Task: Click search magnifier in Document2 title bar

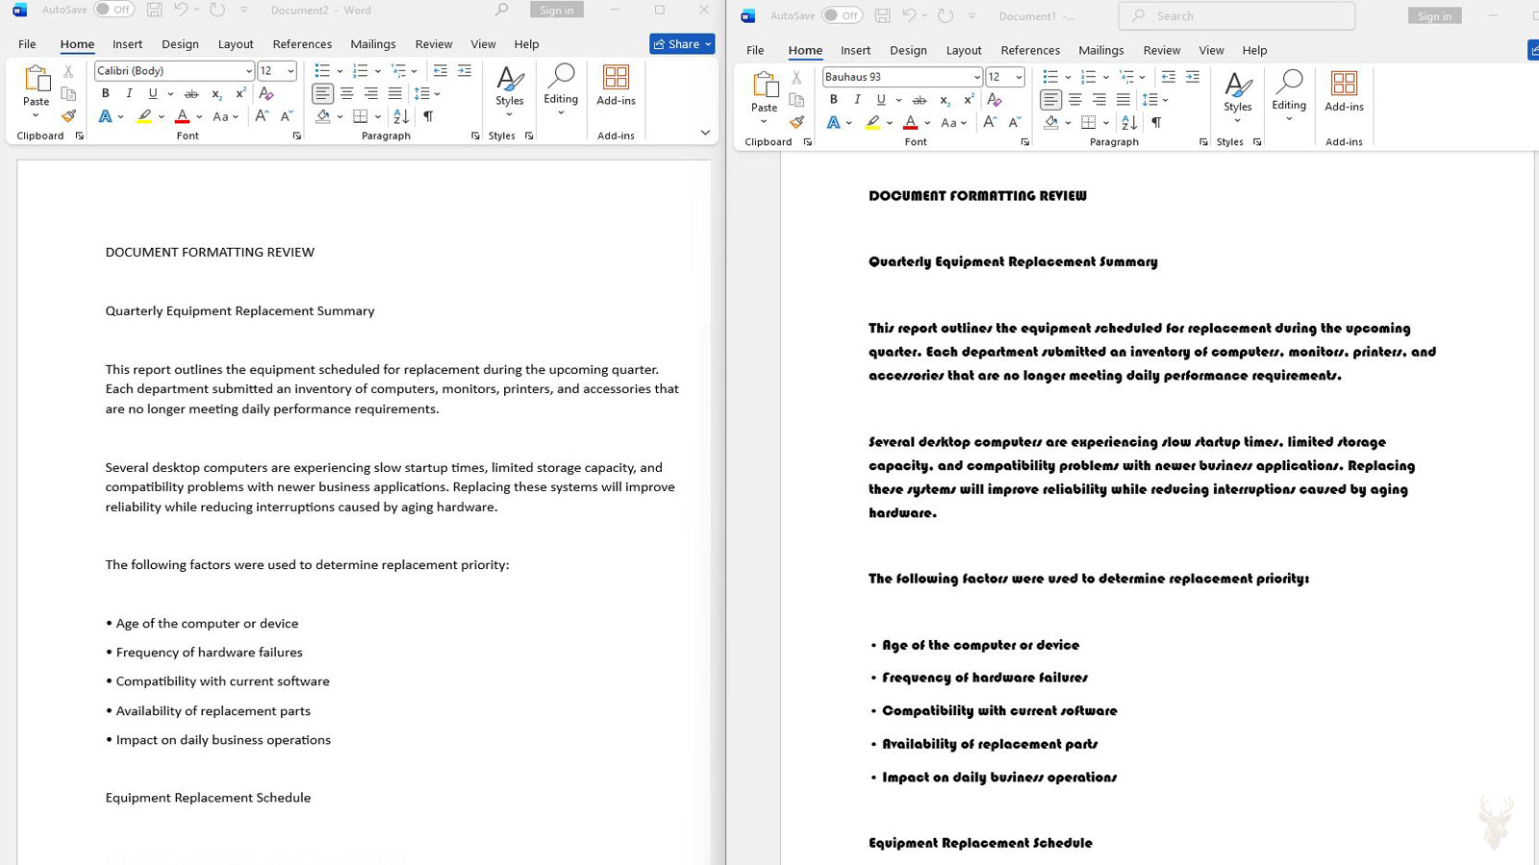Action: click(x=501, y=10)
